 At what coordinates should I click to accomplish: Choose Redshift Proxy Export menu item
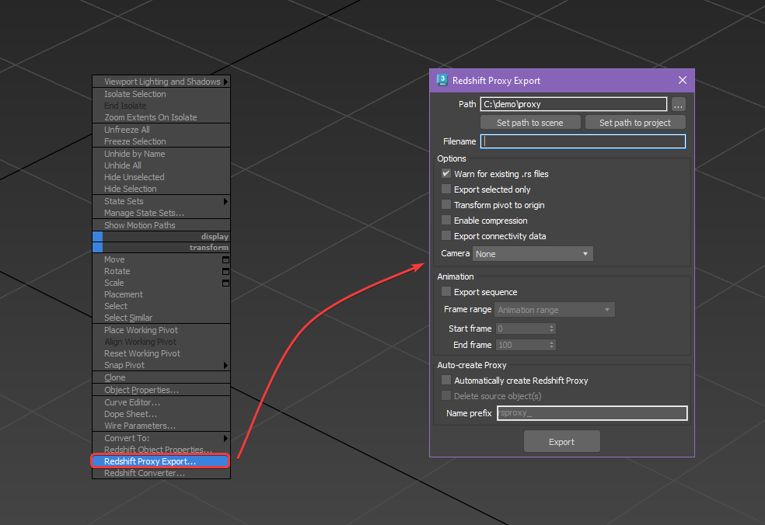(160, 461)
